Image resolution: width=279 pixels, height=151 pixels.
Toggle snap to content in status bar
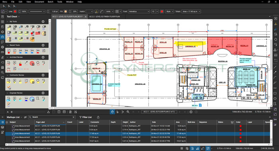pyautogui.click(x=193, y=148)
